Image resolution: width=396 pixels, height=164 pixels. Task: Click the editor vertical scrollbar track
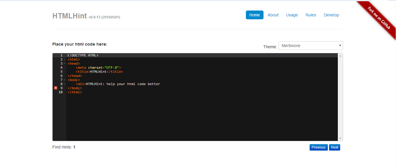click(x=340, y=97)
